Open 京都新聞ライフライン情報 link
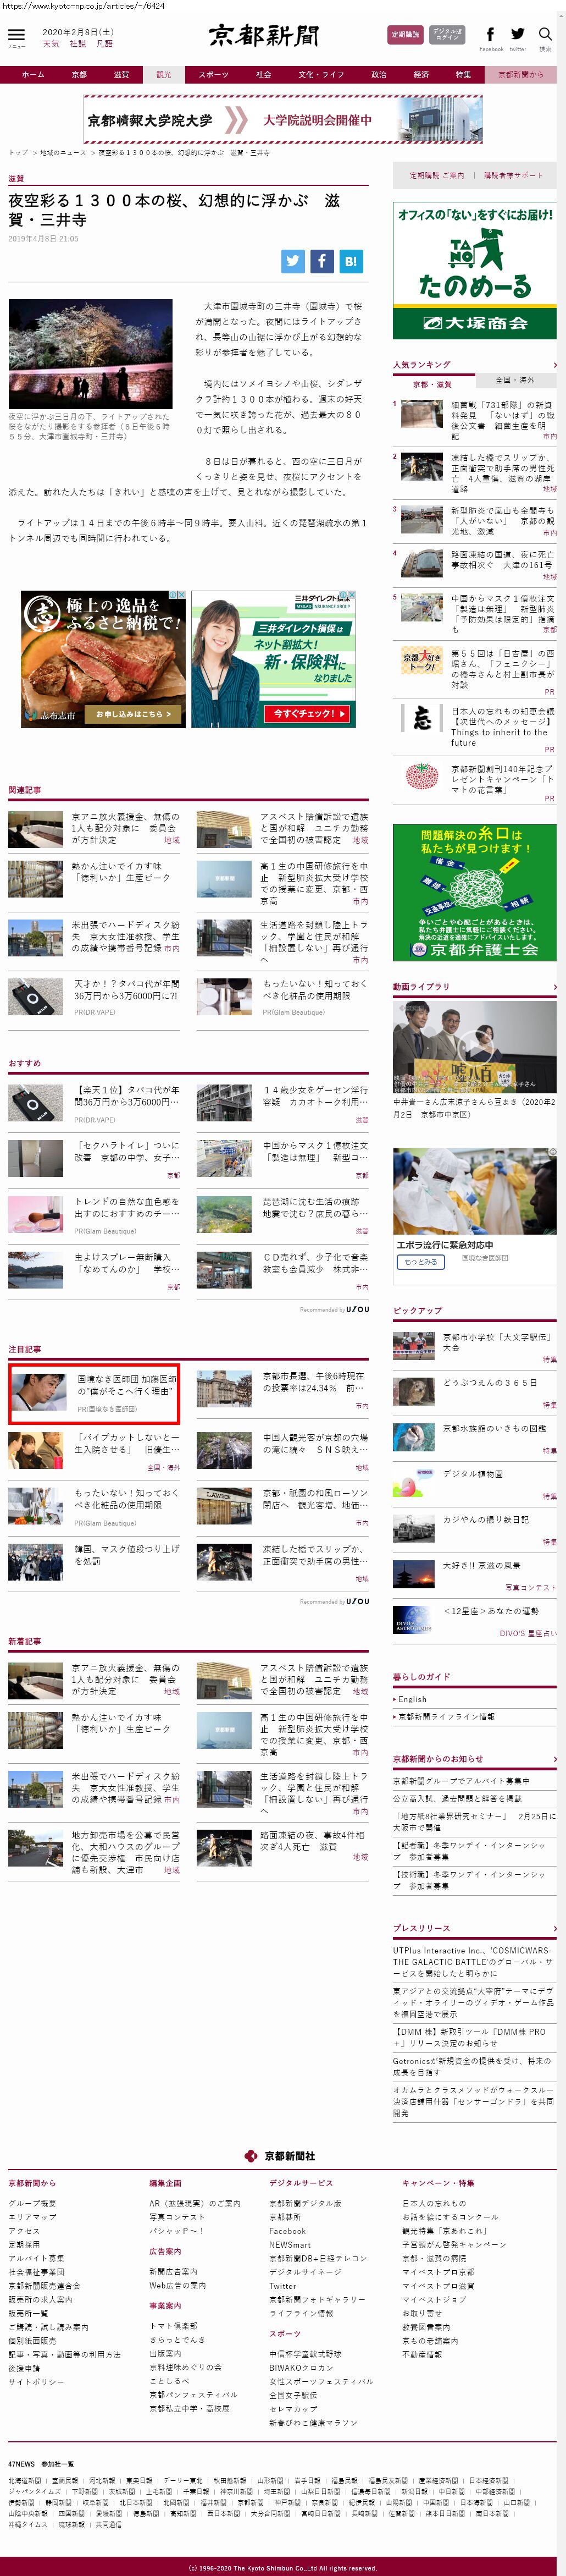Screen dimensions: 566x2576 tap(446, 1717)
